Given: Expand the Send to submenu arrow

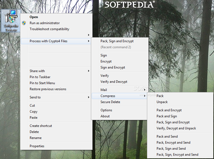Looking at the screenshot, I should pyautogui.click(x=89, y=97).
